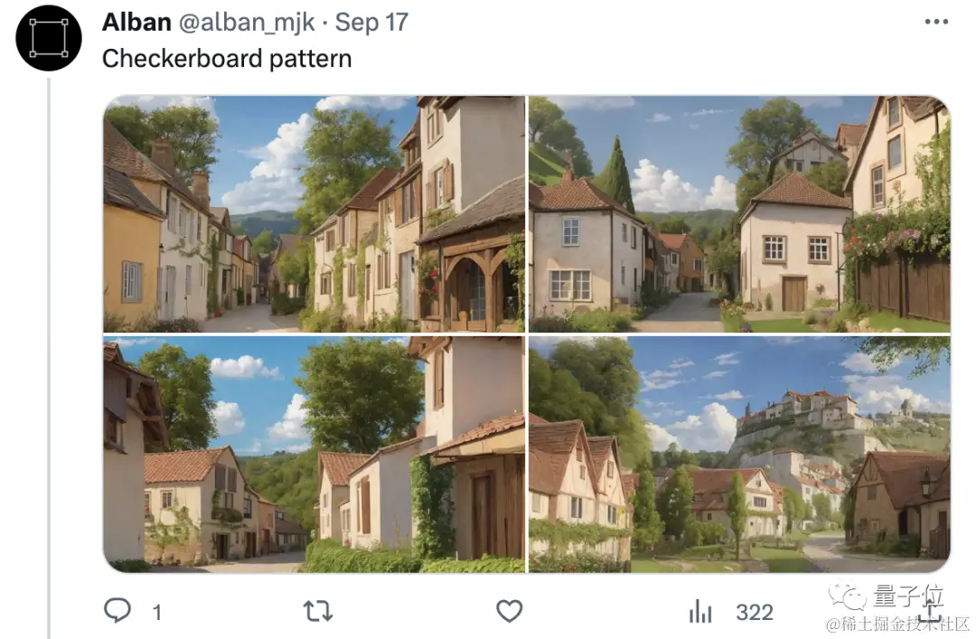This screenshot has width=976, height=639.
Task: Open the top-left village street image
Action: pyautogui.click(x=314, y=213)
